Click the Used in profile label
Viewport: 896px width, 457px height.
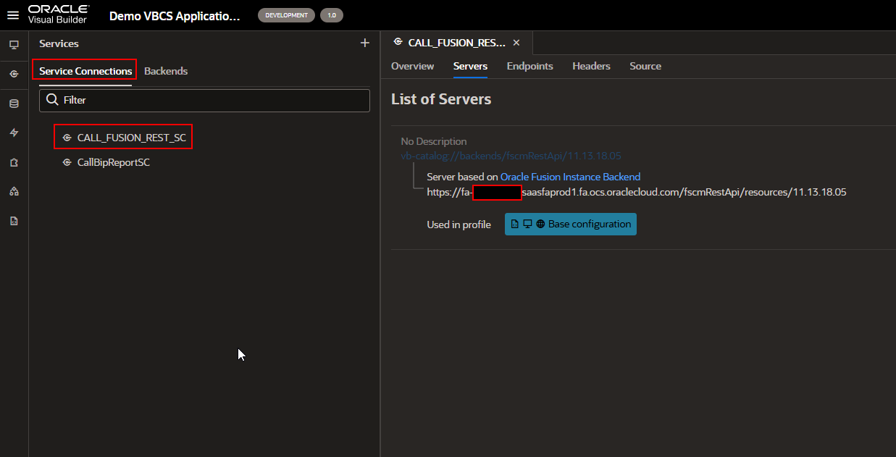pyautogui.click(x=459, y=225)
